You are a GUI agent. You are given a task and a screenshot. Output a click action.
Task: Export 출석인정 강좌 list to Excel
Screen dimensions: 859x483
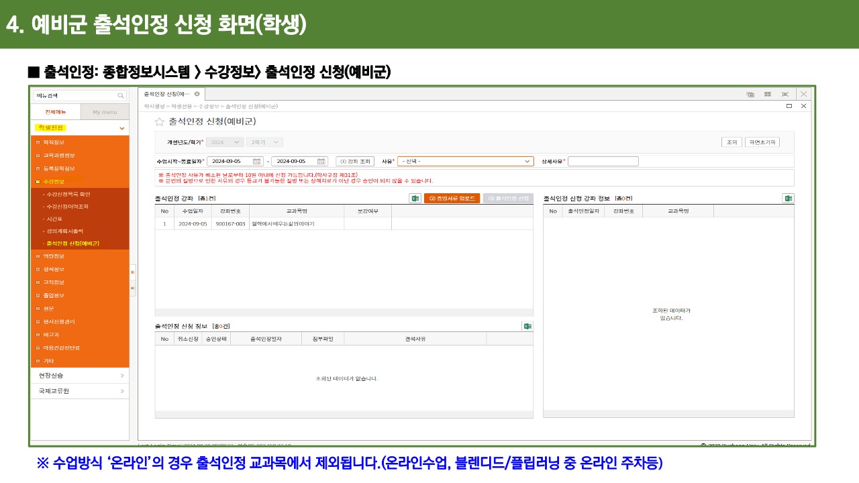(x=415, y=199)
